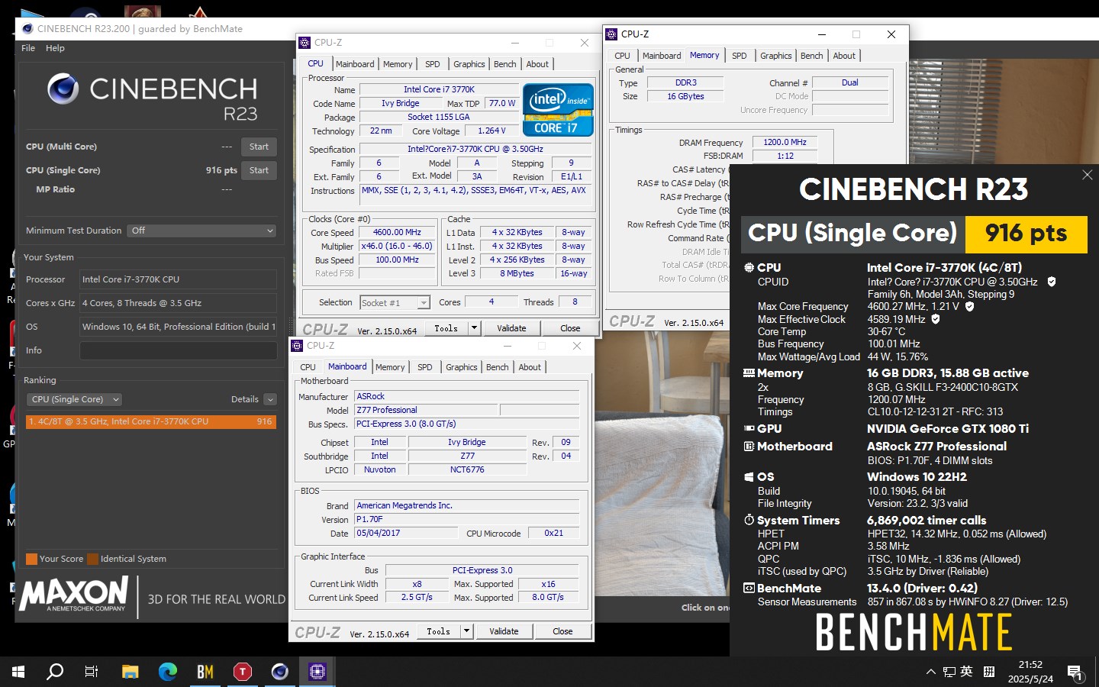Open About tab in Memory CPU-Z window
The image size is (1099, 687).
[x=844, y=56]
